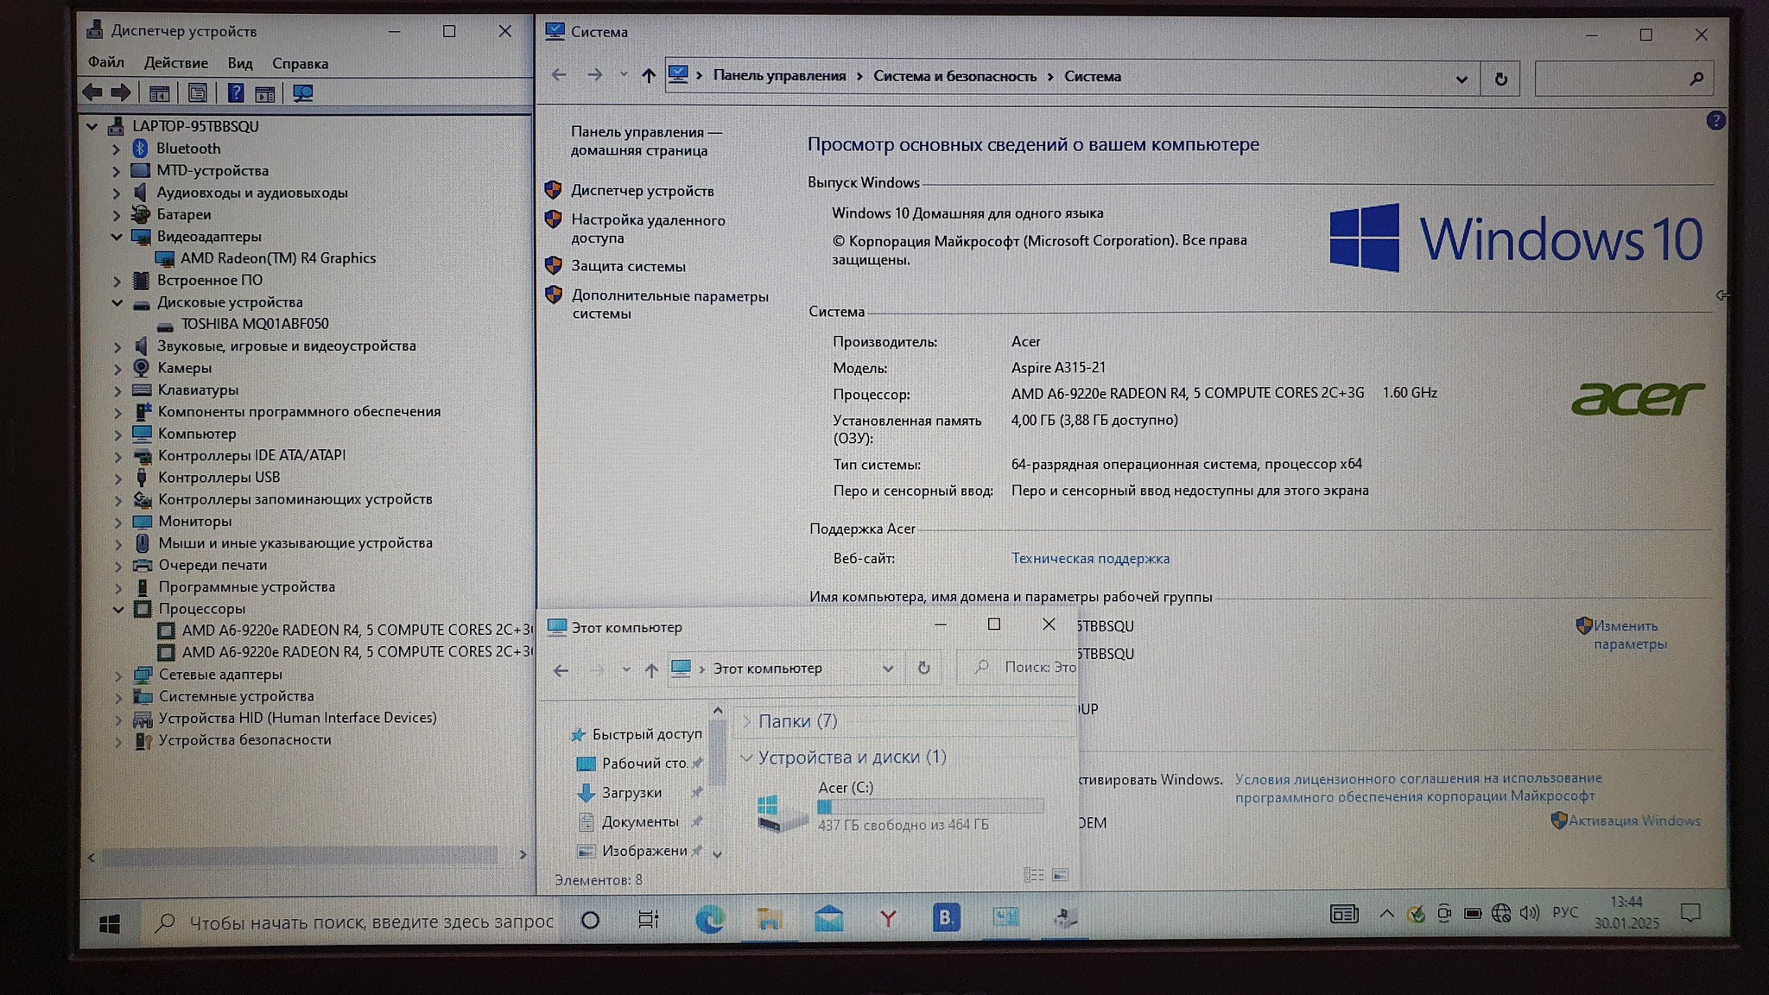The width and height of the screenshot is (1769, 995).
Task: Open the Действие menu
Action: point(175,63)
